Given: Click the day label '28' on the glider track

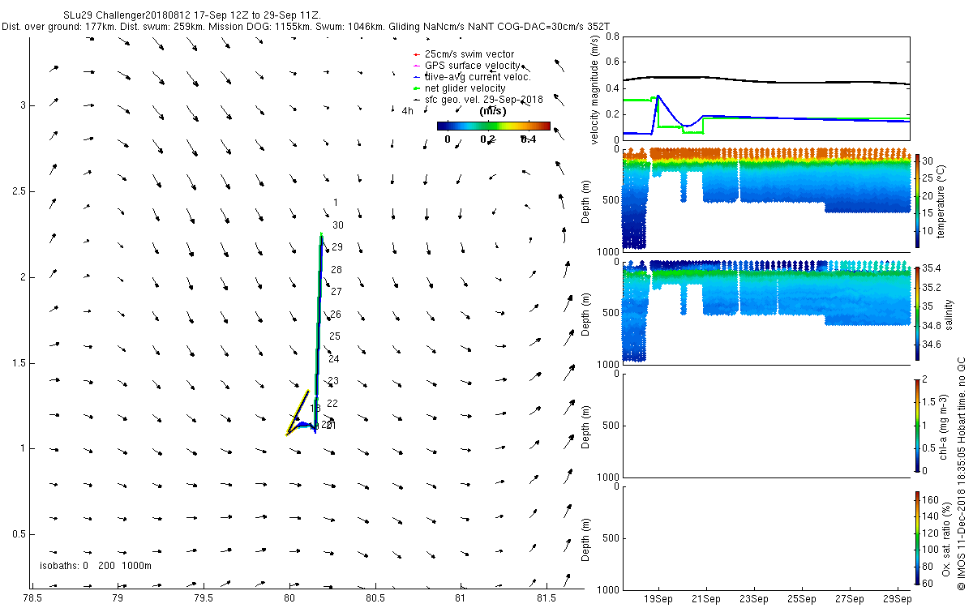Looking at the screenshot, I should [336, 269].
